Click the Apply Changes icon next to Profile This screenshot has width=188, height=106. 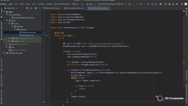[152, 4]
